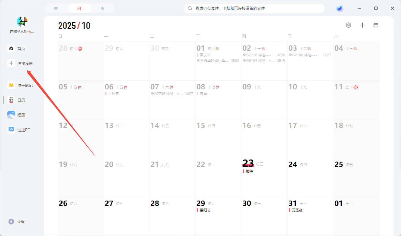Image resolution: width=401 pixels, height=236 pixels.
Task: Click the plus icon to add event
Action: pos(362,25)
